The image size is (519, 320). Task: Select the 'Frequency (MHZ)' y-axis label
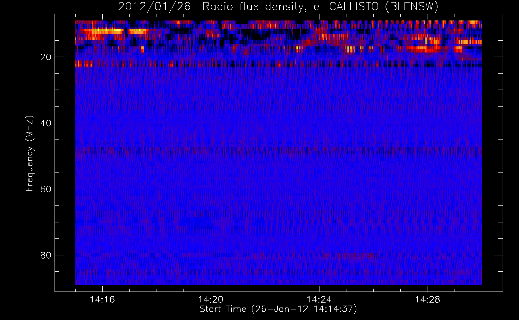coord(29,154)
